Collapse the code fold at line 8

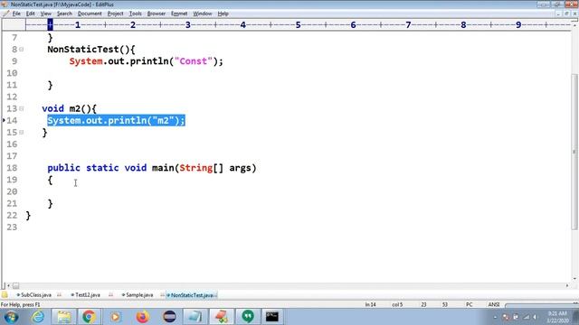point(22,50)
